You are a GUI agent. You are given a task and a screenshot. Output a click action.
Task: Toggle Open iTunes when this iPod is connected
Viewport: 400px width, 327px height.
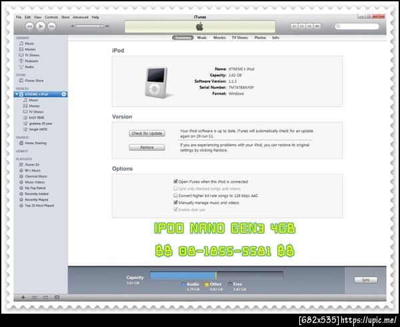[175, 182]
